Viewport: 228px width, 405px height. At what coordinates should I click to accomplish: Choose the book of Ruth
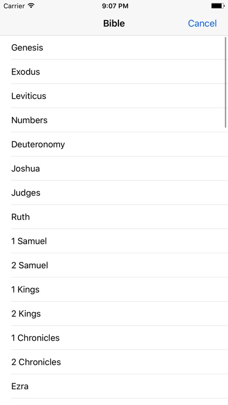click(x=114, y=217)
